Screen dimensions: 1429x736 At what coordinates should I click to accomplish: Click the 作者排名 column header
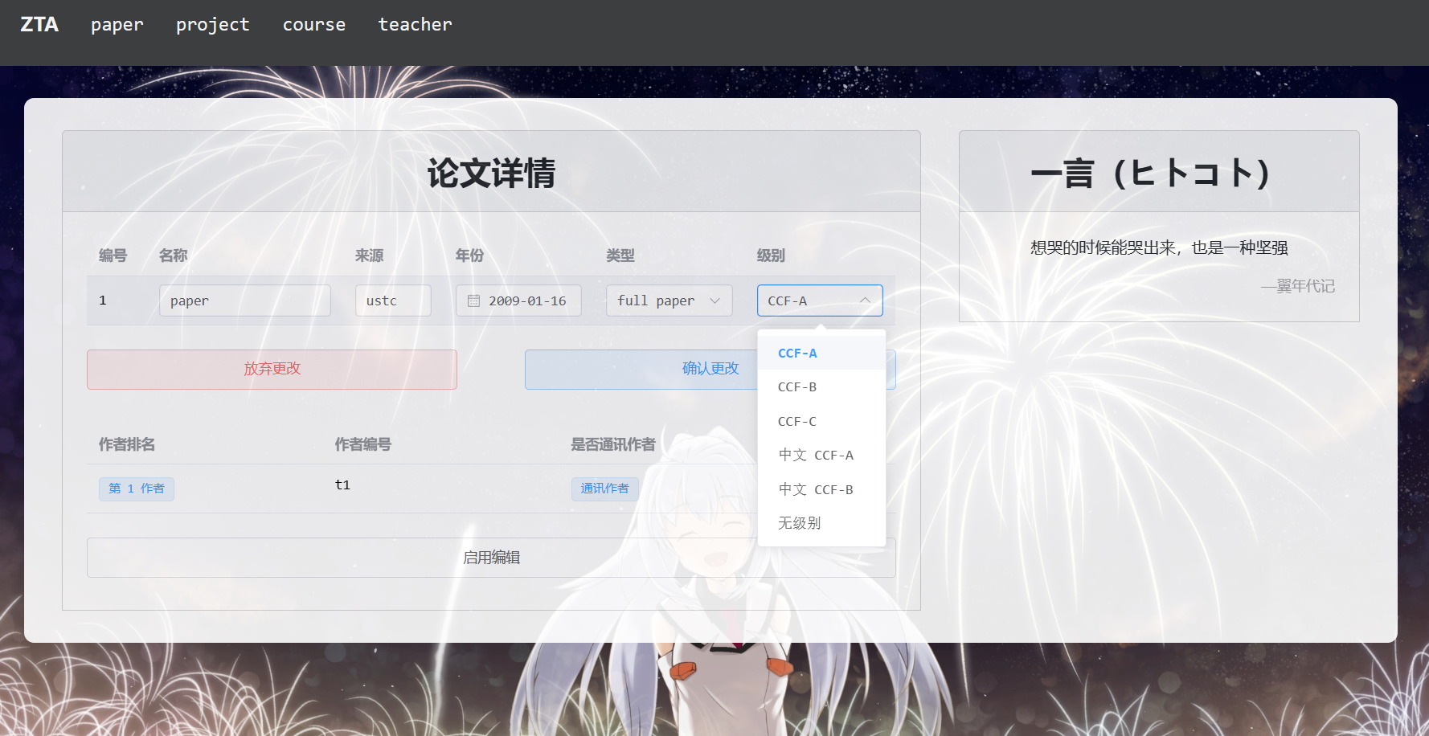tap(127, 444)
